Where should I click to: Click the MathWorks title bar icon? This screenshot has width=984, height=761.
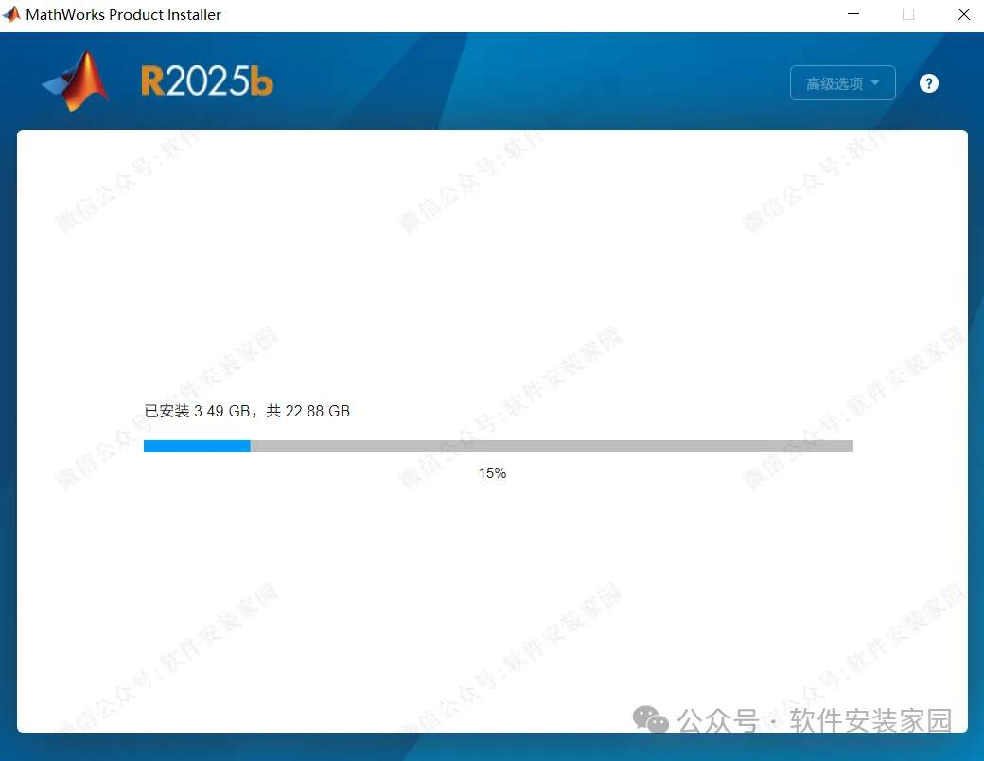click(11, 14)
